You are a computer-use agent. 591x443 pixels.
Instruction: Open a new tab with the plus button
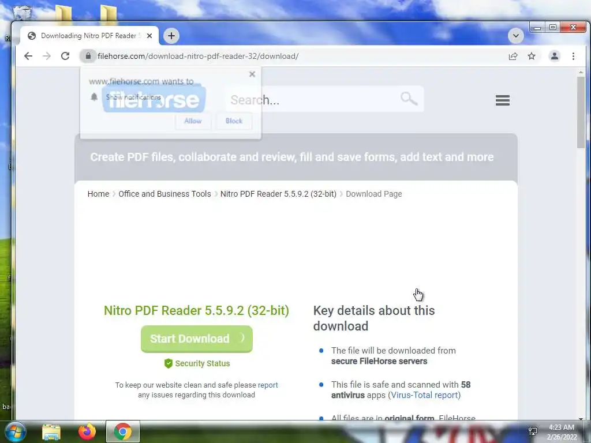171,36
